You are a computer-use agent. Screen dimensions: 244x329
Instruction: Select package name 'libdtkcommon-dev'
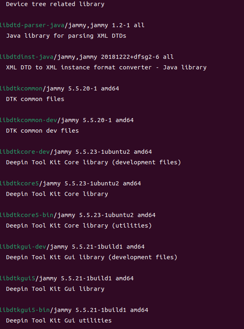[28, 120]
